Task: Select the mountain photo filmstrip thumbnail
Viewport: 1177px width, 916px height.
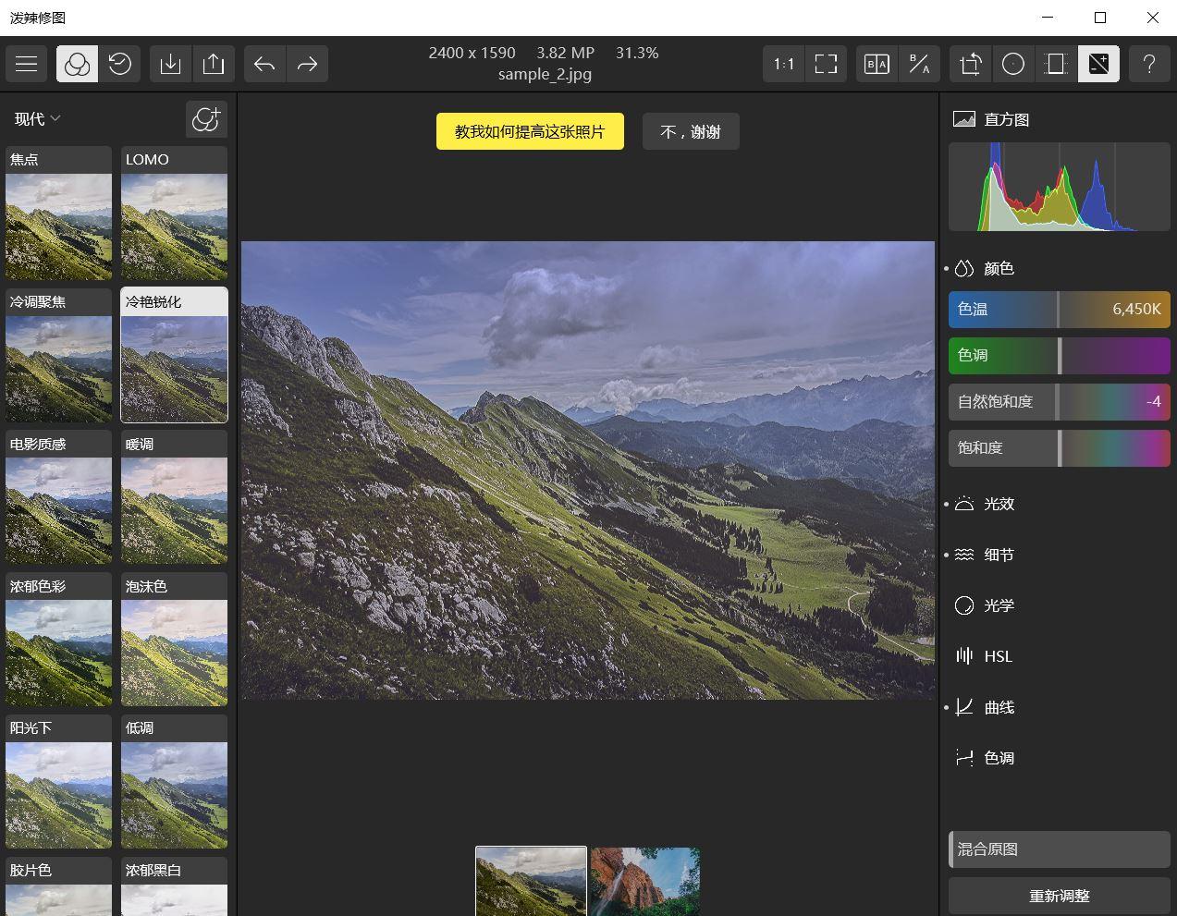Action: click(531, 881)
